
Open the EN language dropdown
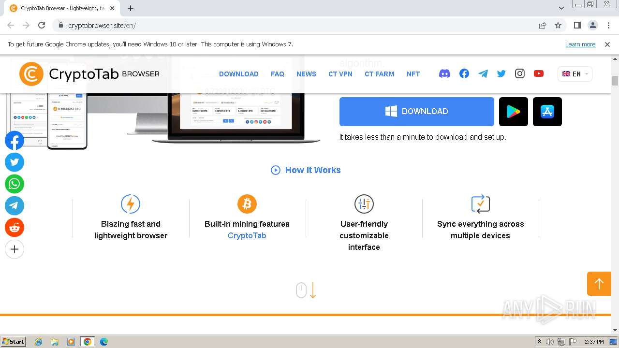pos(575,74)
